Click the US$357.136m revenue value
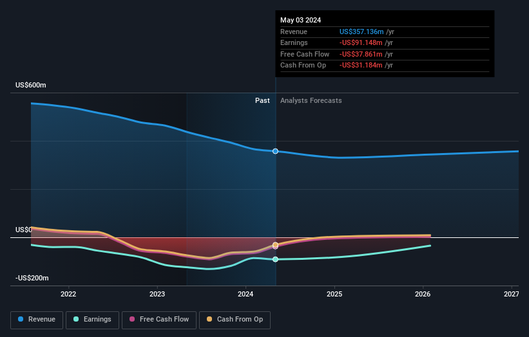529x337 pixels. 361,32
